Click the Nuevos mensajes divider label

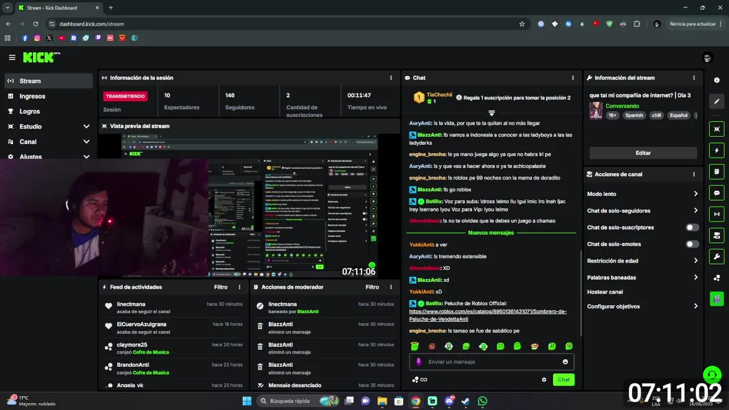[x=491, y=233]
